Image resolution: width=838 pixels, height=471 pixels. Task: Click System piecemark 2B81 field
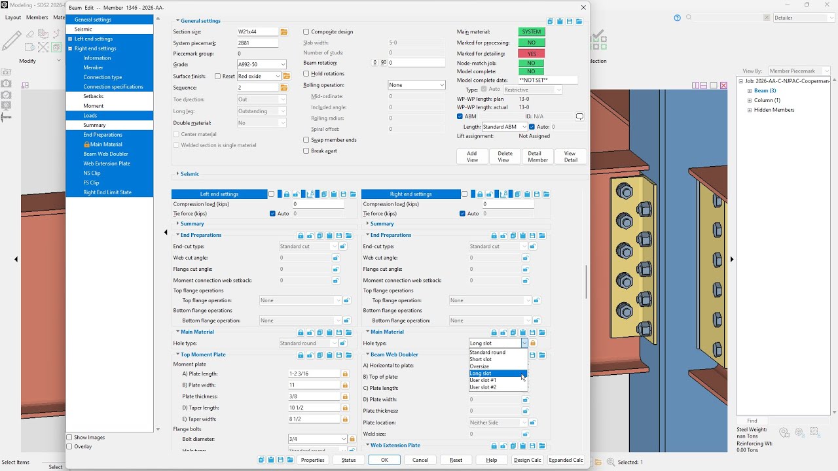(257, 43)
